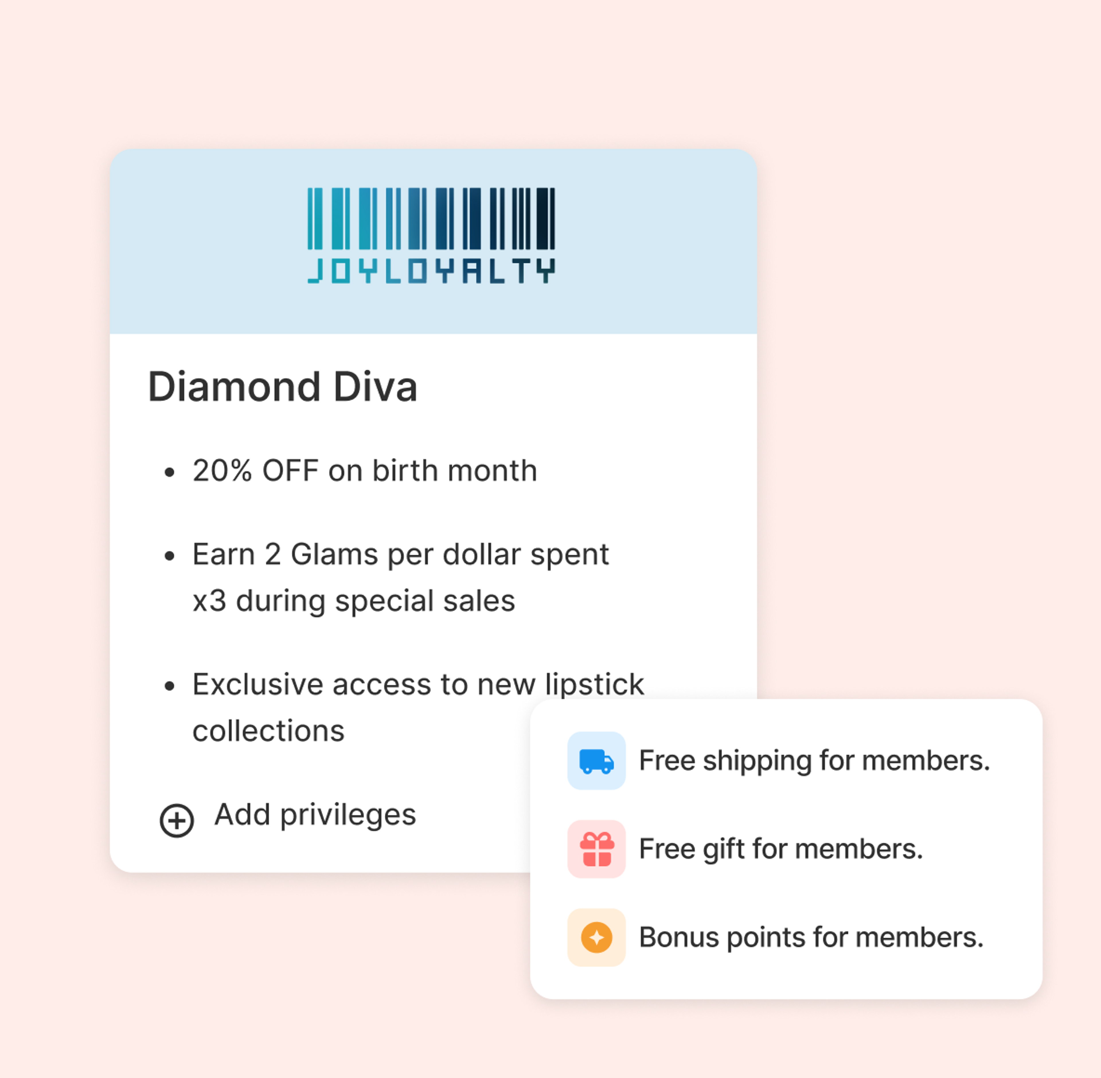This screenshot has height=1078, width=1101.
Task: Click the bullet dot before 20% OFF
Action: (x=169, y=472)
